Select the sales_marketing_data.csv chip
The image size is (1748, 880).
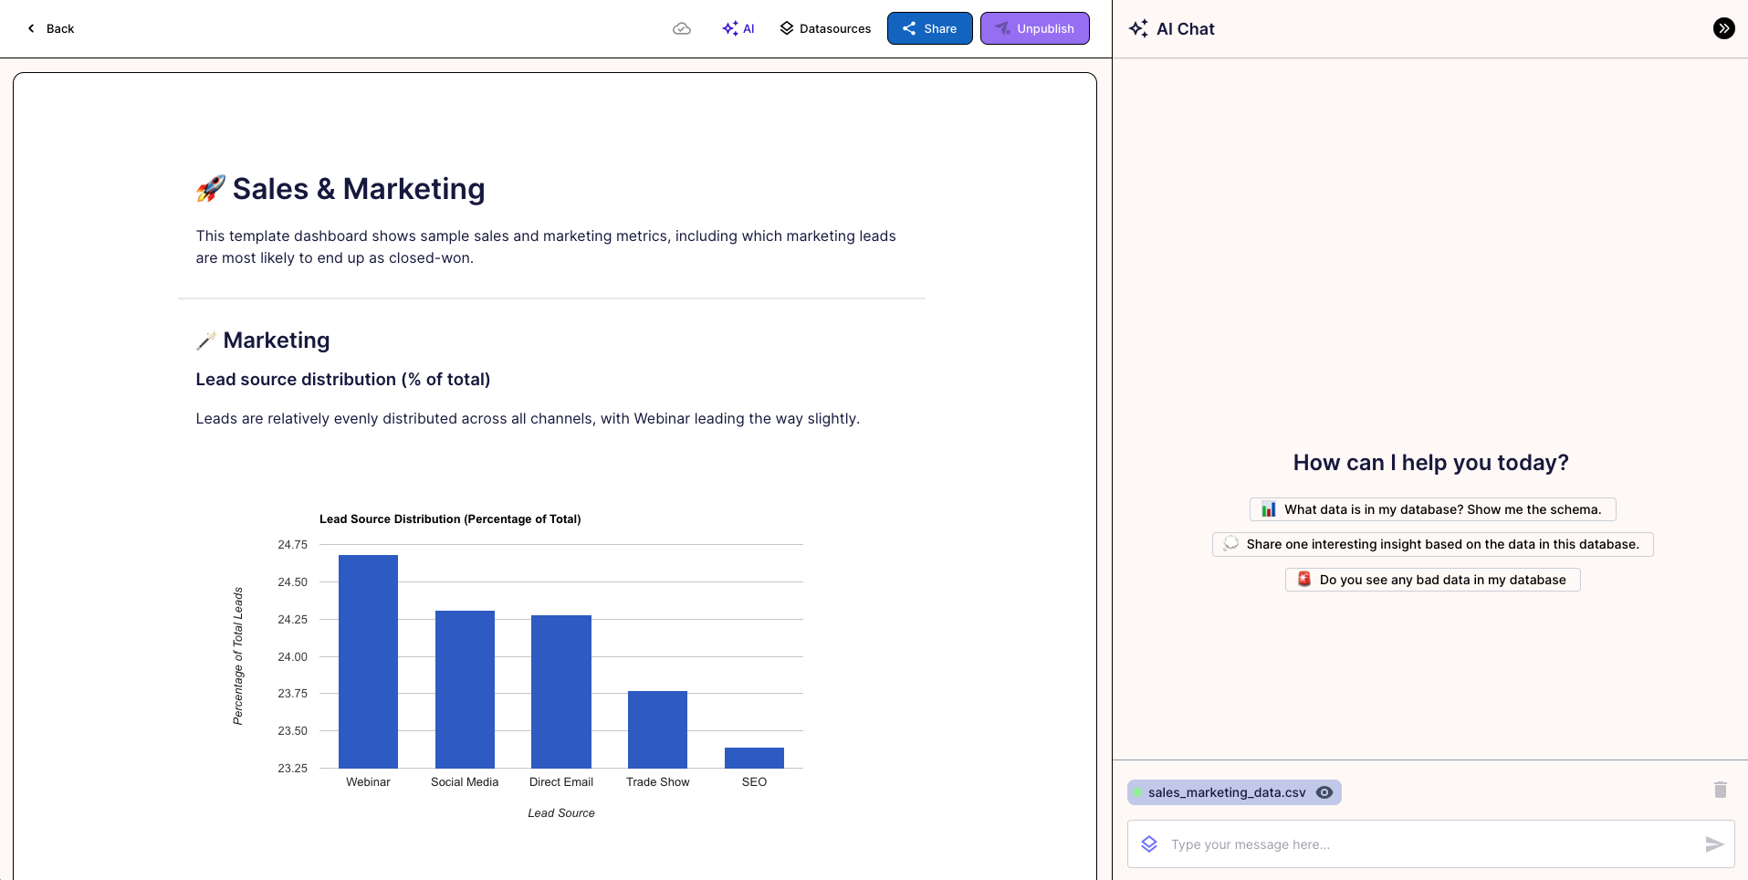point(1227,791)
